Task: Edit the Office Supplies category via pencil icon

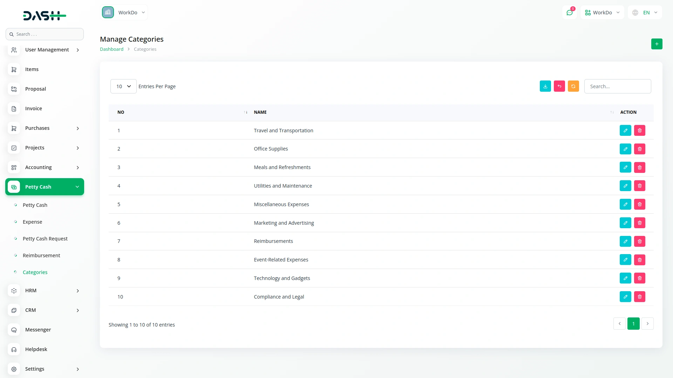Action: [x=625, y=149]
